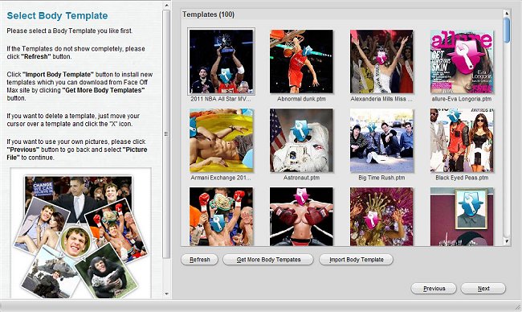
Task: Select the 2011 NBA All Star MVP template
Action: 222,62
